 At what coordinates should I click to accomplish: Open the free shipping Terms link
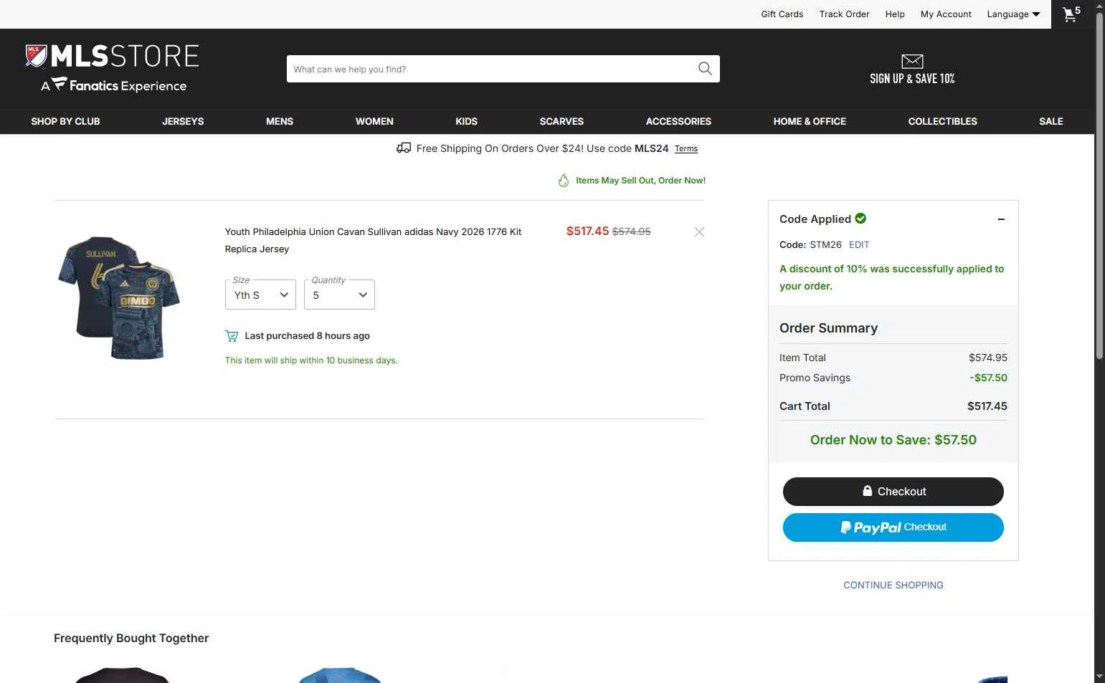(686, 149)
